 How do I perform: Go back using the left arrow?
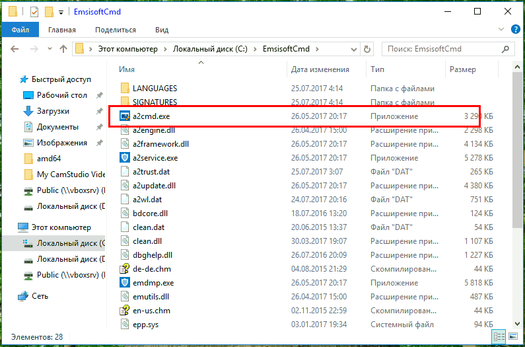click(15, 49)
